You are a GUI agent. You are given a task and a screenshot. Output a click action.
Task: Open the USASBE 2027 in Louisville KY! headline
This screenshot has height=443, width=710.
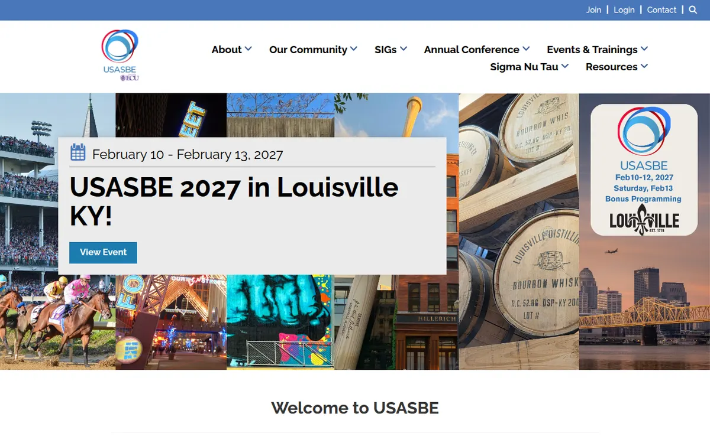tap(234, 202)
